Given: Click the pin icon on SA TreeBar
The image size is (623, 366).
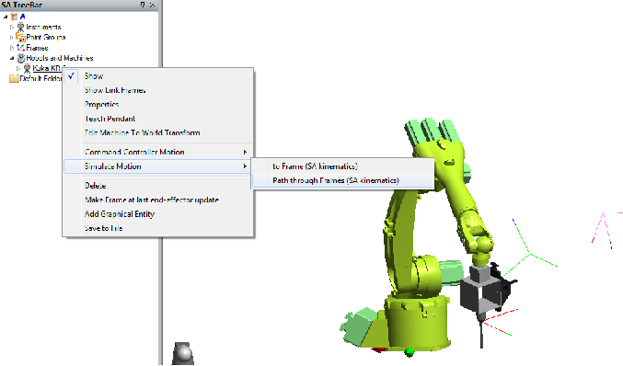Looking at the screenshot, I should click(143, 5).
